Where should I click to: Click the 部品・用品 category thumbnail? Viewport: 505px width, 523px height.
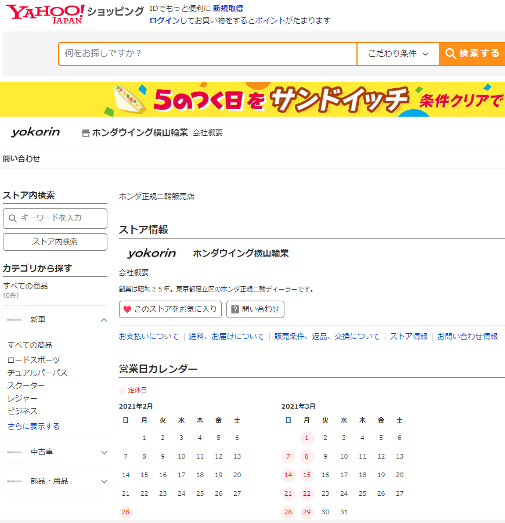pyautogui.click(x=15, y=481)
